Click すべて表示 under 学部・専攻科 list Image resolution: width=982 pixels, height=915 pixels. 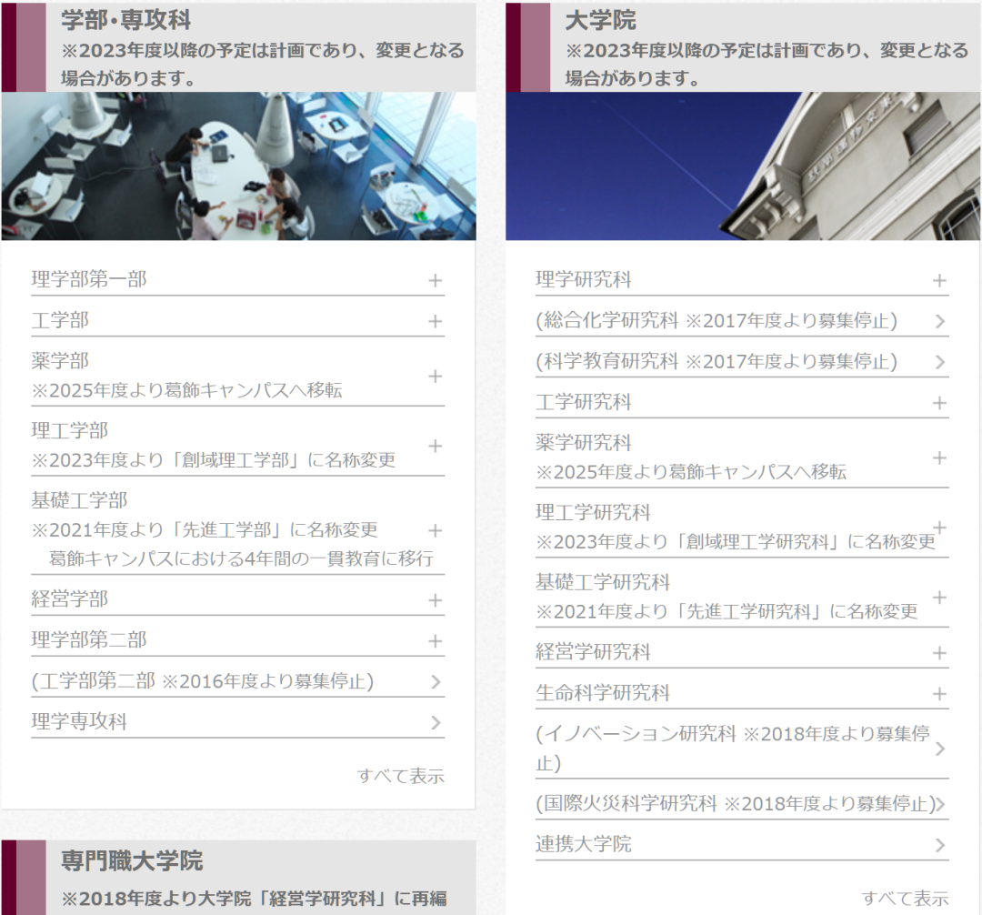401,776
